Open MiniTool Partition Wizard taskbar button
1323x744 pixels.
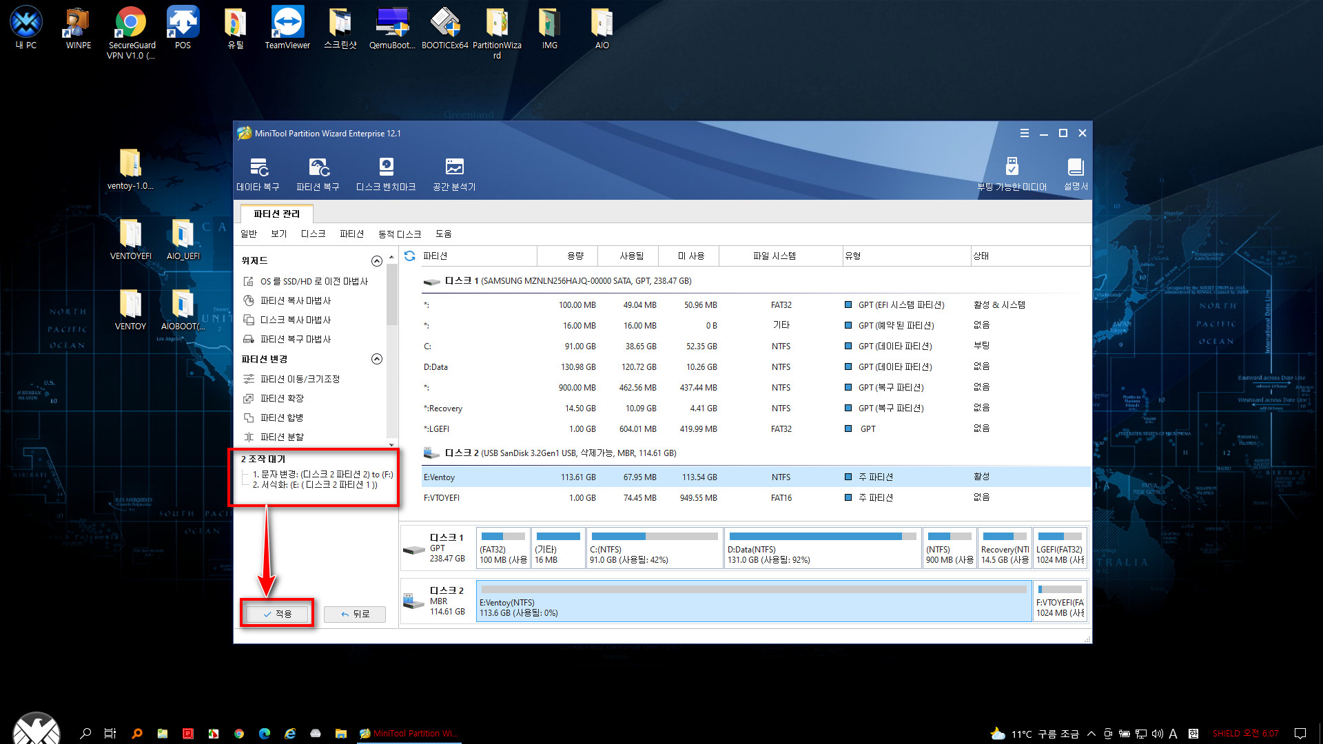[x=409, y=734]
